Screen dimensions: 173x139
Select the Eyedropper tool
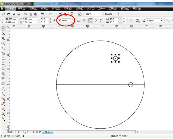(x=3, y=104)
